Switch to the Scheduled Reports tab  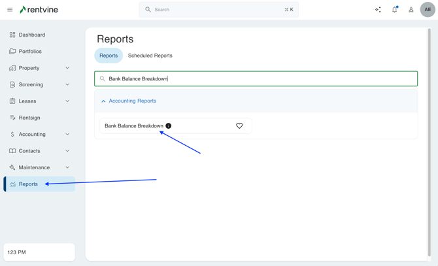[x=150, y=56]
